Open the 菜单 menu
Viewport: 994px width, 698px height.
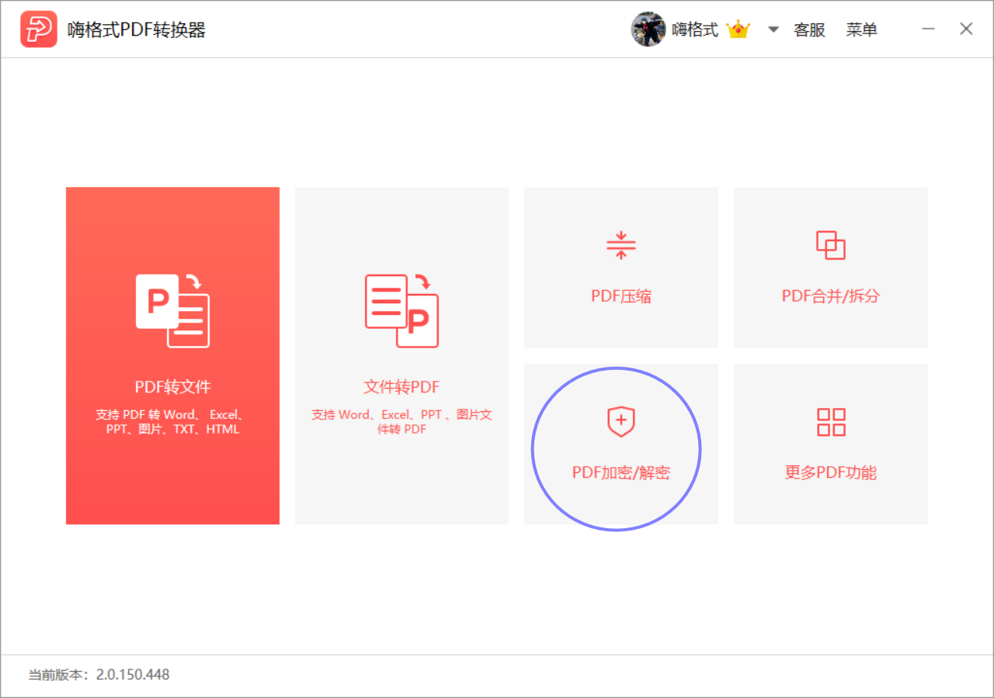pyautogui.click(x=862, y=30)
